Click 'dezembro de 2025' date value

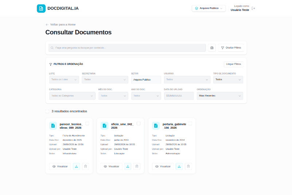coord(72,140)
